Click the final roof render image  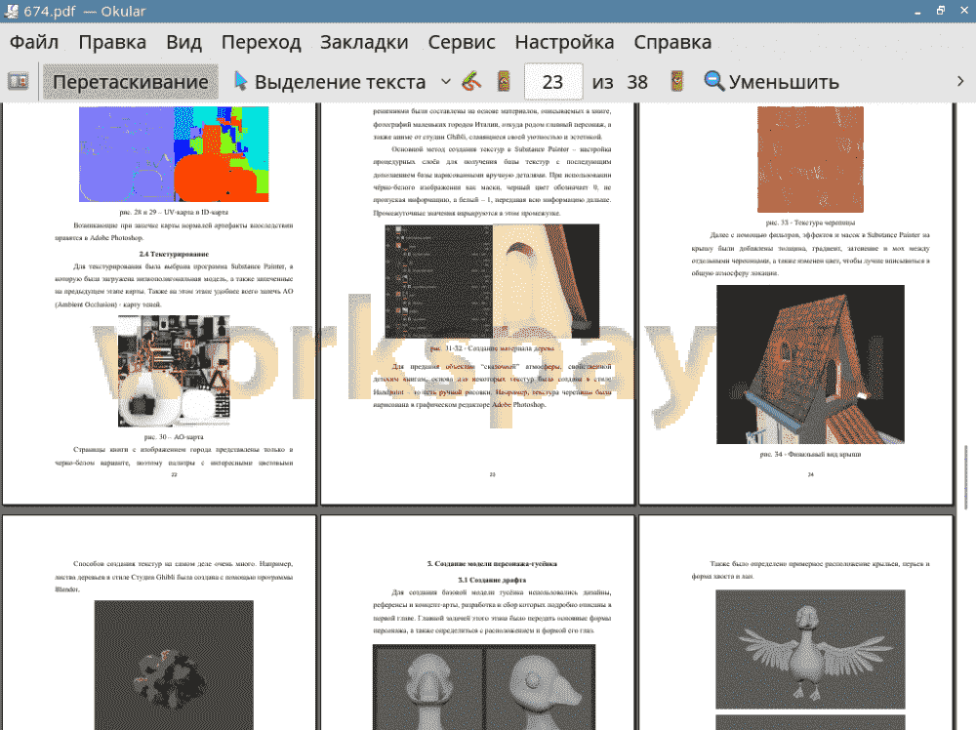(810, 365)
